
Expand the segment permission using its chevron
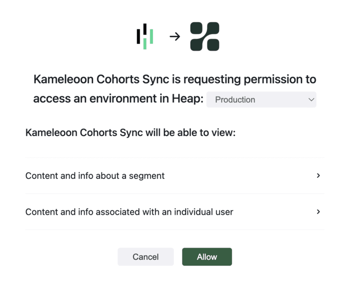(x=318, y=175)
